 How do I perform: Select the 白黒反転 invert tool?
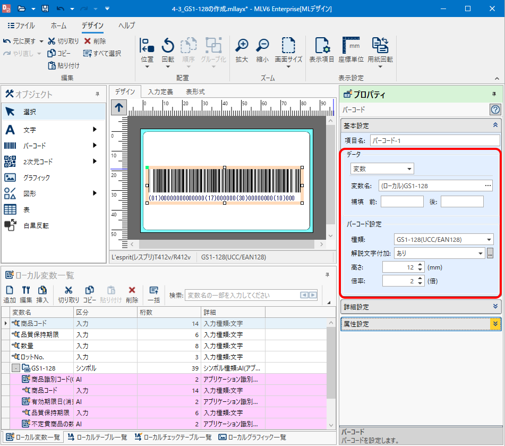tap(54, 225)
